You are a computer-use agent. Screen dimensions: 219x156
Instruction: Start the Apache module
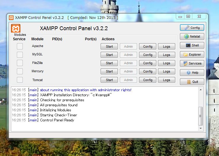[x=109, y=46]
